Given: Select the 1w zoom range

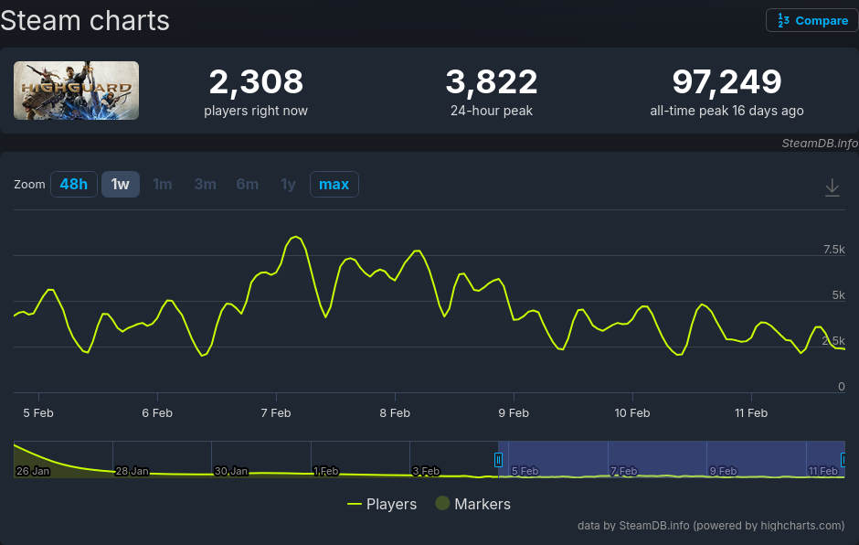Looking at the screenshot, I should 121,184.
